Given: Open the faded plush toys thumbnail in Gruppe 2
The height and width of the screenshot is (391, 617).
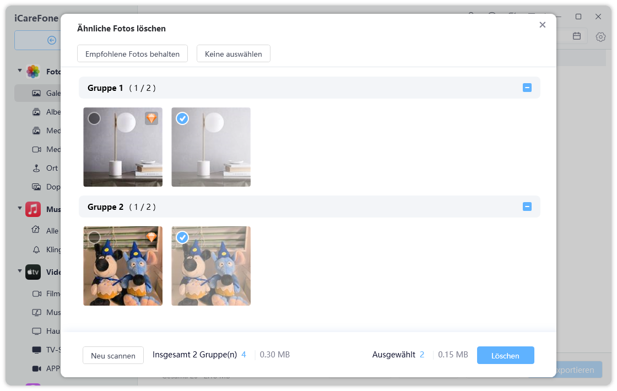Looking at the screenshot, I should pos(211,266).
